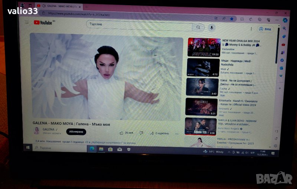
Task: Open NEW YEAR CHALGA MIX 2024 thumbnail
Action: pyautogui.click(x=203, y=47)
